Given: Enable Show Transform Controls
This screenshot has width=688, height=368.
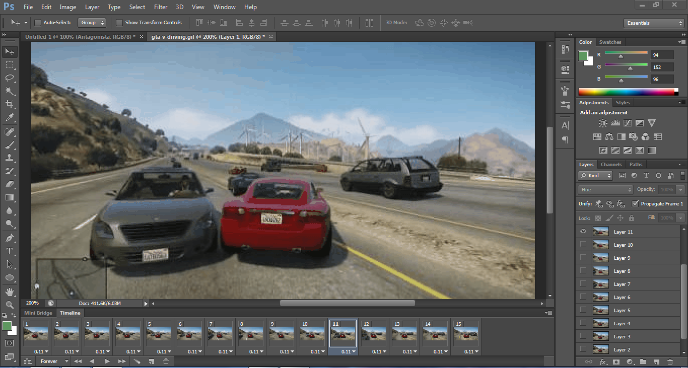Looking at the screenshot, I should (119, 23).
